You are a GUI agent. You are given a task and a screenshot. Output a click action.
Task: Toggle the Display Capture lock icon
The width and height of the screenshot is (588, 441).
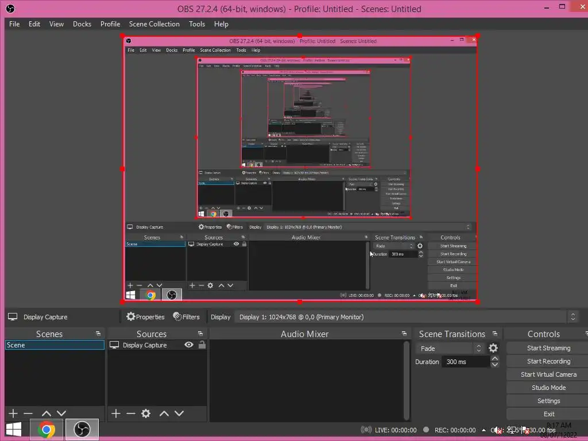point(202,345)
